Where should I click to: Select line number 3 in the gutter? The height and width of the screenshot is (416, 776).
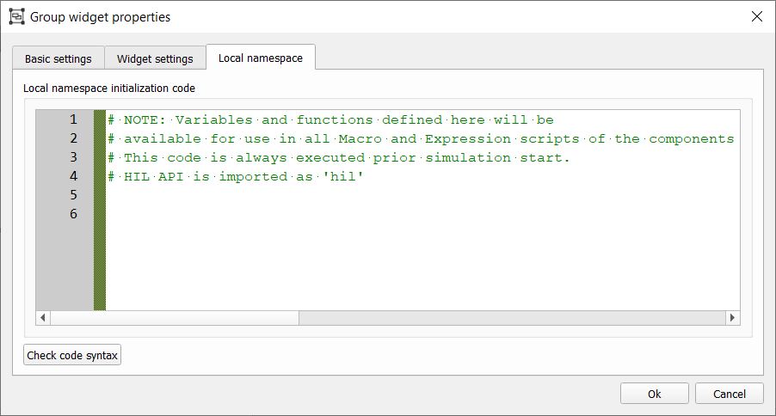click(x=73, y=157)
